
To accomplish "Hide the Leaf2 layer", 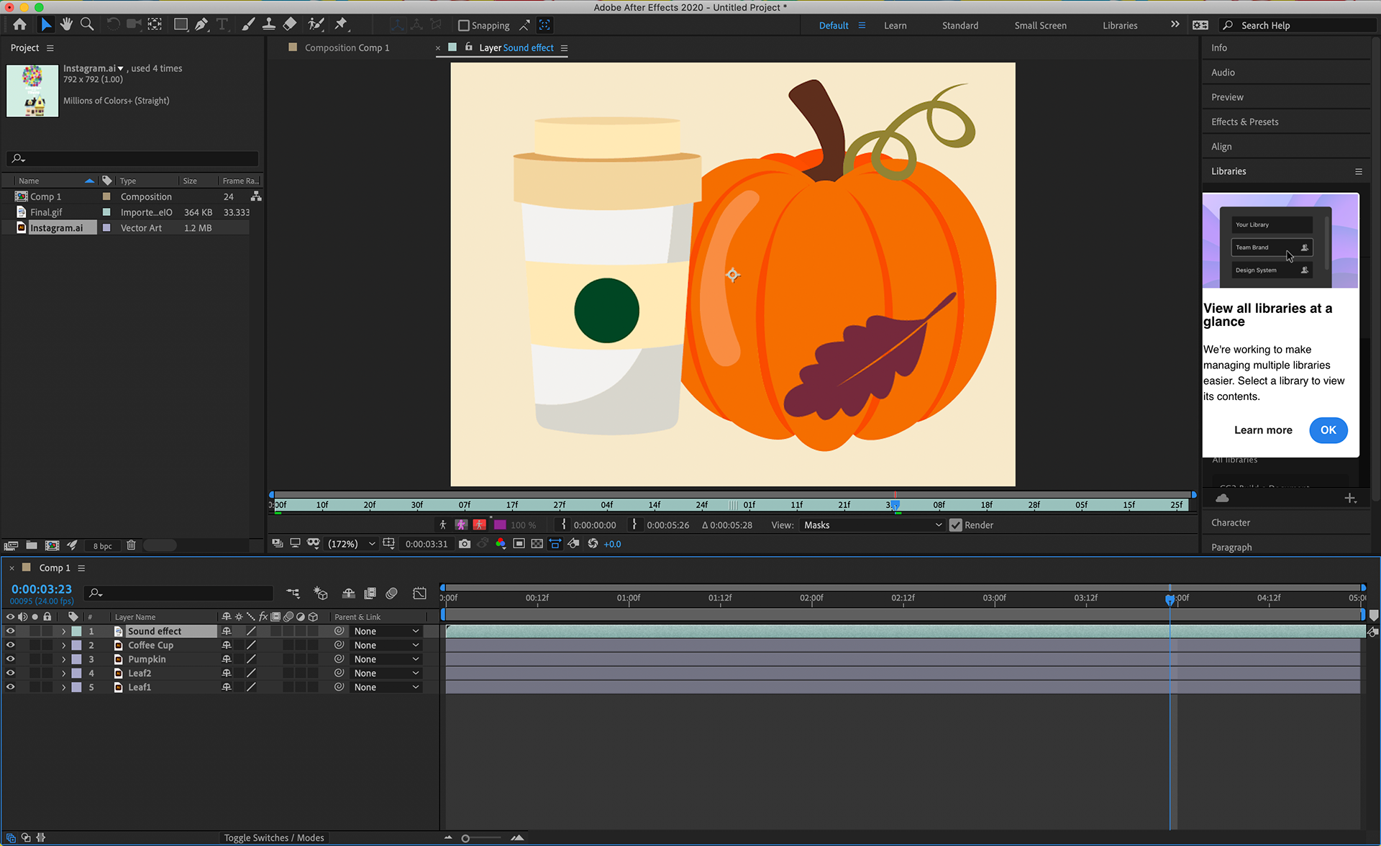I will (10, 673).
